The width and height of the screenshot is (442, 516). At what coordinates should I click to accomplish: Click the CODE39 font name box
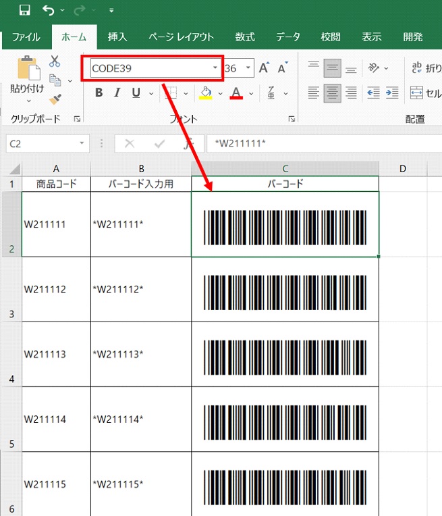(x=151, y=68)
